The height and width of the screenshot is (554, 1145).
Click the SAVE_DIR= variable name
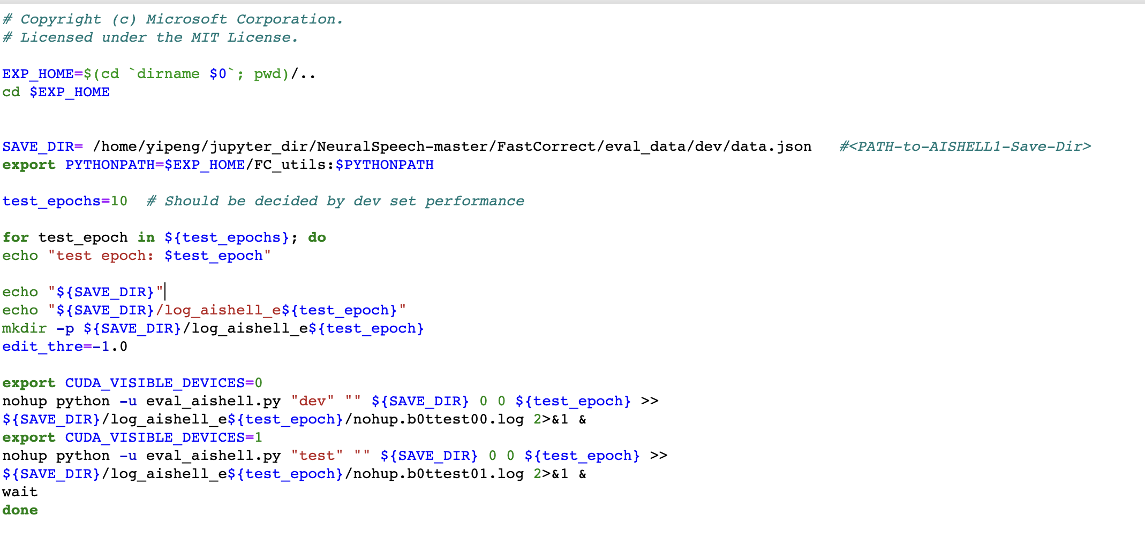tap(43, 147)
